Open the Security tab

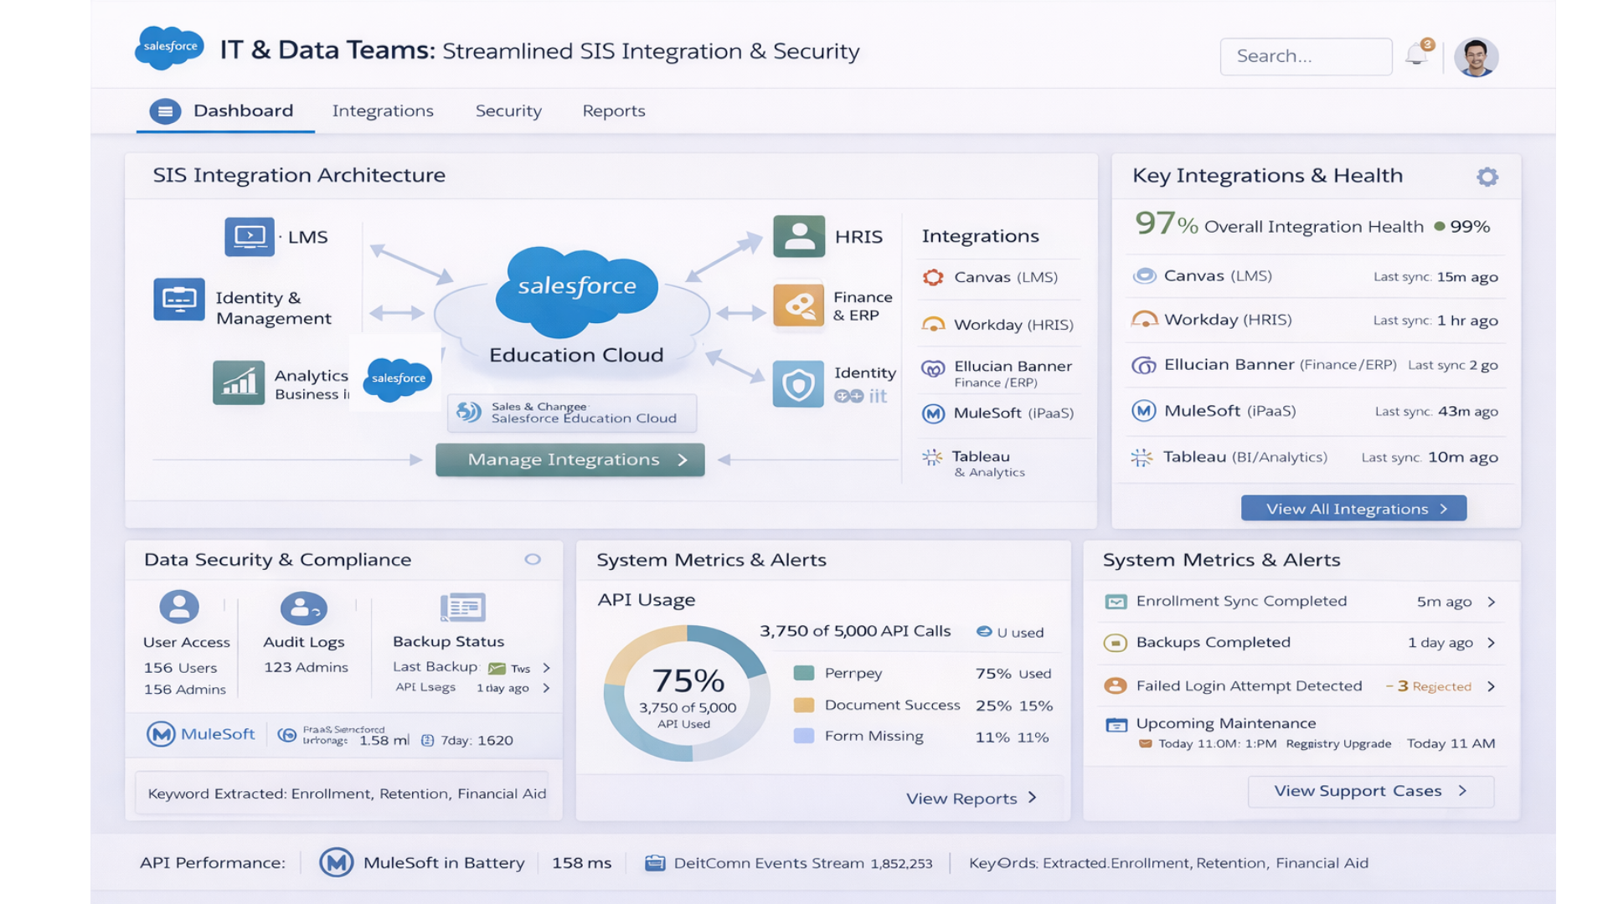tap(508, 110)
